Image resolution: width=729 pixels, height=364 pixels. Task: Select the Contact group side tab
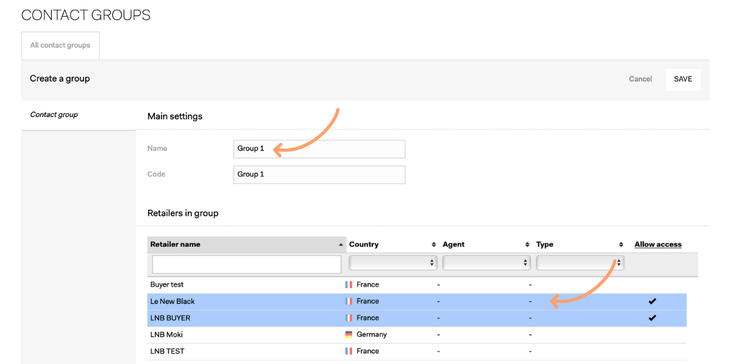click(54, 114)
